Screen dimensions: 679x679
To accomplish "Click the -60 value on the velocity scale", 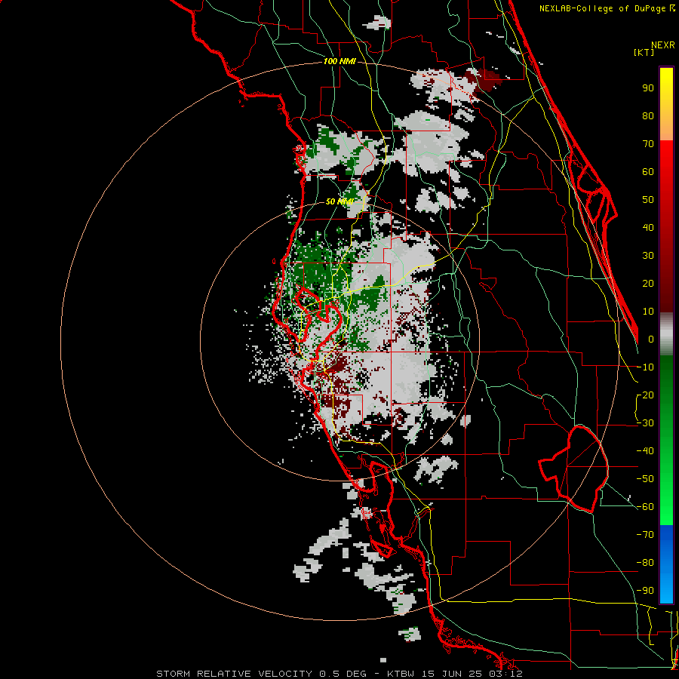I will [645, 507].
